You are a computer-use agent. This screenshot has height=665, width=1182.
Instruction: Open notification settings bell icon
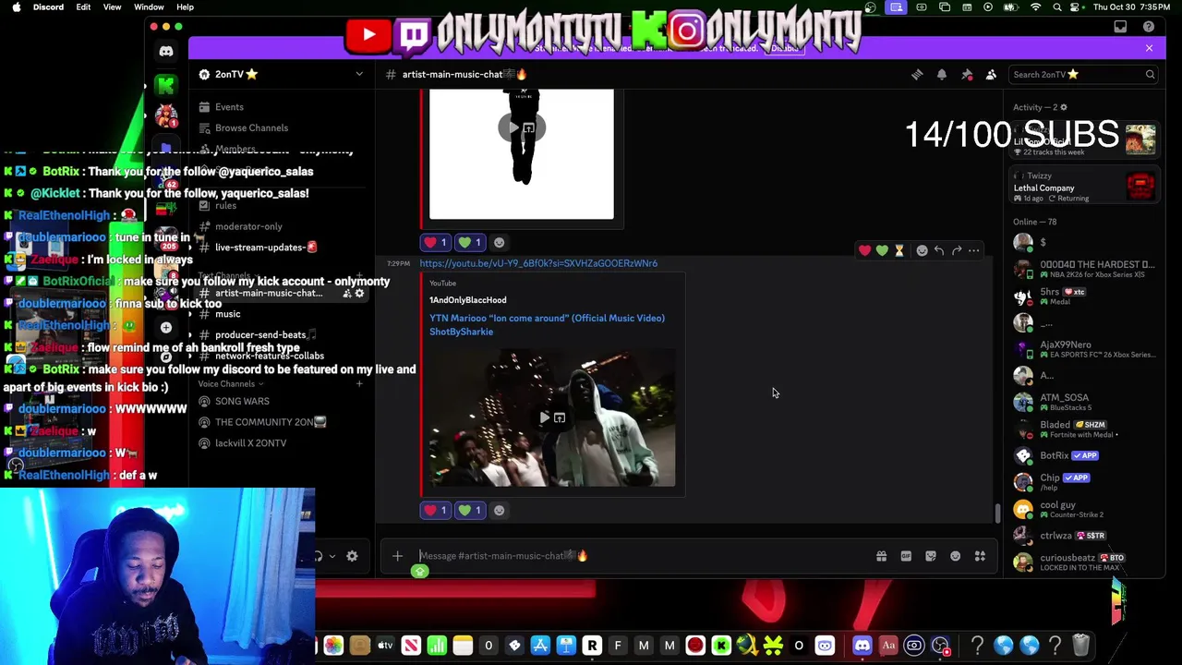942,75
